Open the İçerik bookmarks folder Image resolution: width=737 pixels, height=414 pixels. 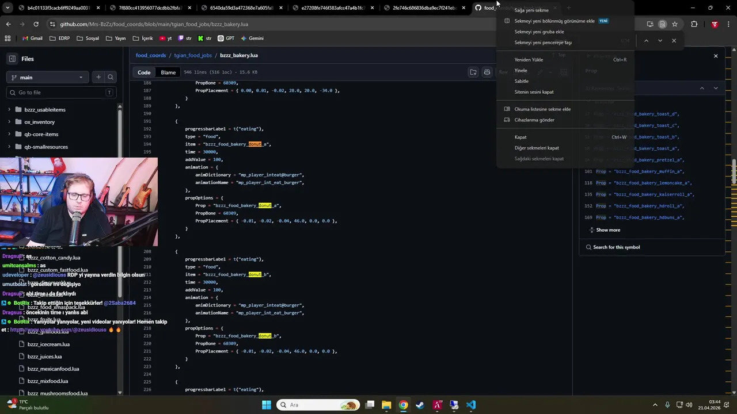coord(143,38)
